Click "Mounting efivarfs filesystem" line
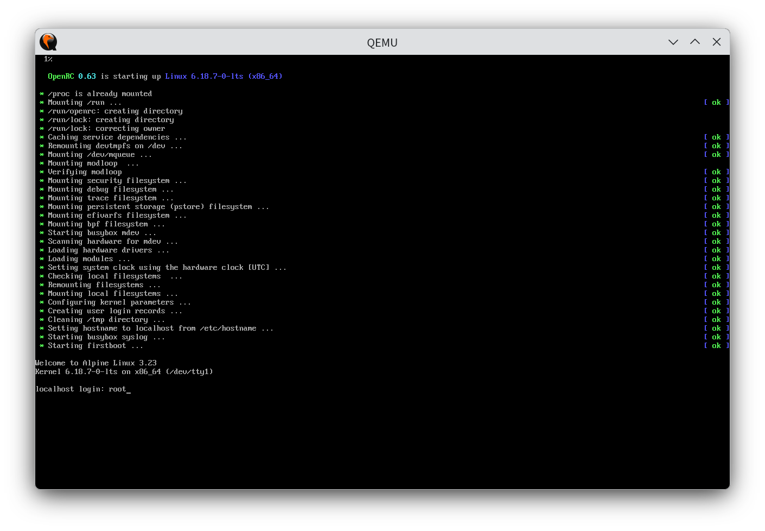Screen dimensions: 765x531 (x=117, y=216)
